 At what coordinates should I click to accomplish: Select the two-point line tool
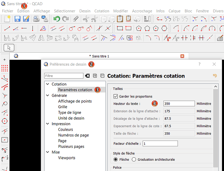click(x=7, y=28)
